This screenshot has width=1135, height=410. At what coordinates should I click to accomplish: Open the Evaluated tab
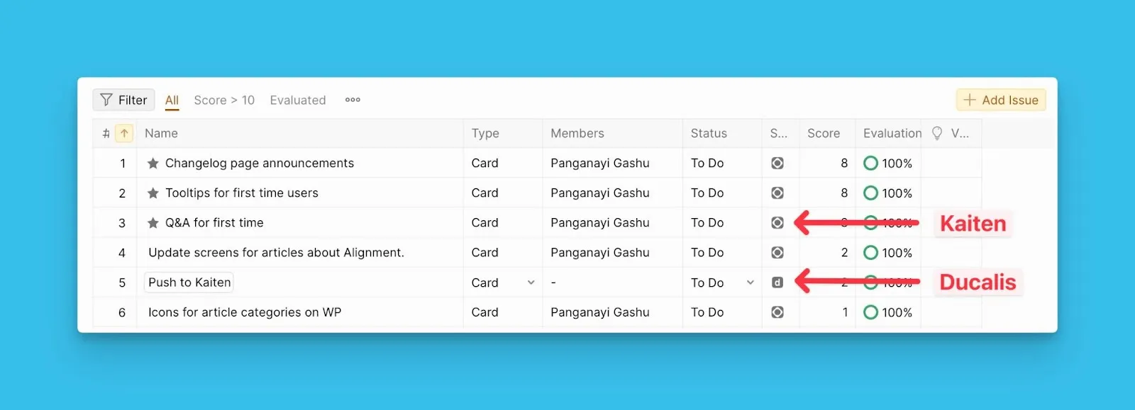point(298,100)
